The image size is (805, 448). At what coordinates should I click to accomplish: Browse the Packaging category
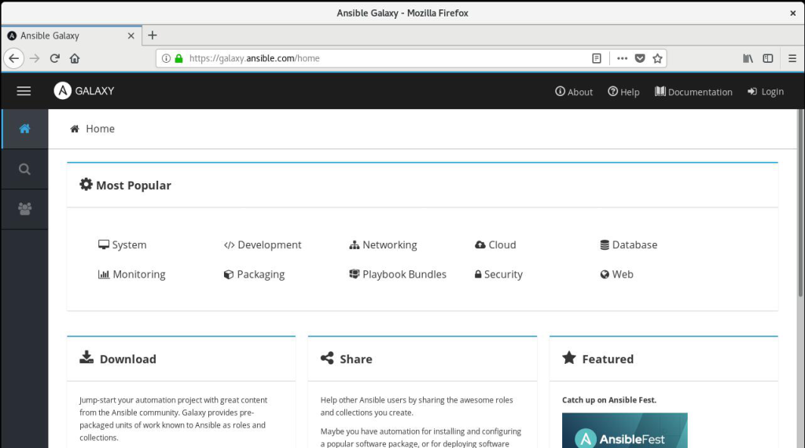(x=254, y=274)
